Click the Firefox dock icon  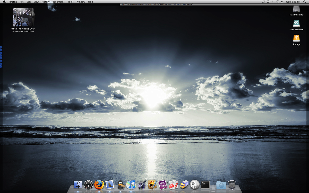coord(99,185)
